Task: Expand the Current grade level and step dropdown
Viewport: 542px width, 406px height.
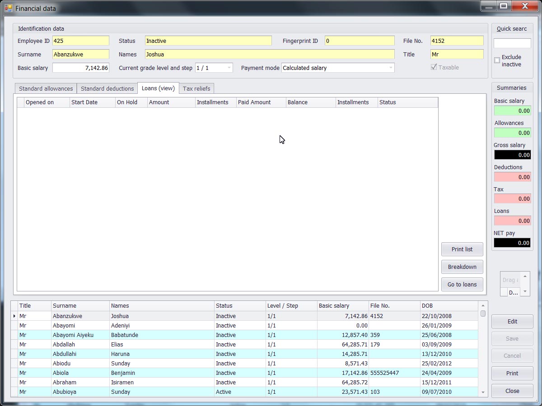Action: pyautogui.click(x=229, y=68)
